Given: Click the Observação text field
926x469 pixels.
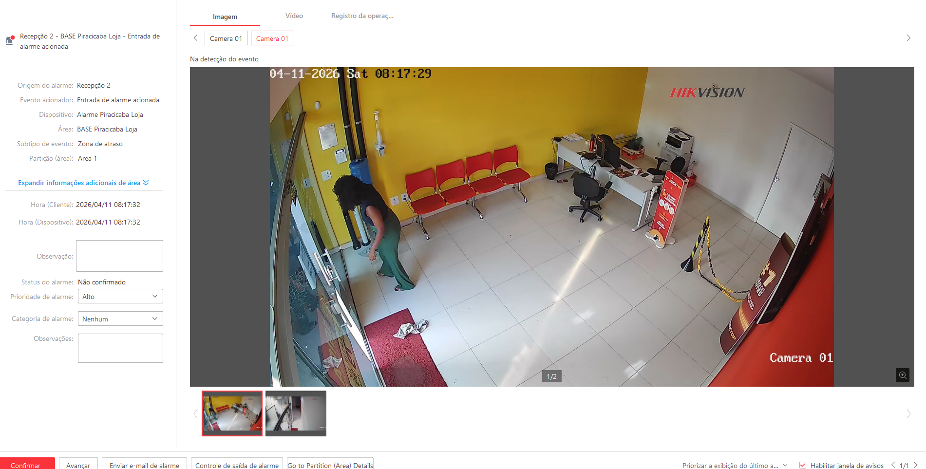Looking at the screenshot, I should pyautogui.click(x=119, y=256).
